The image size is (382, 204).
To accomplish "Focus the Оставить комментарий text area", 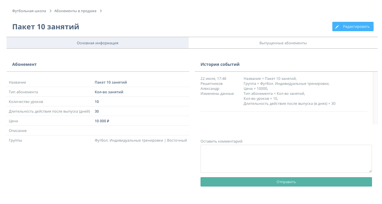I will click(x=286, y=158).
